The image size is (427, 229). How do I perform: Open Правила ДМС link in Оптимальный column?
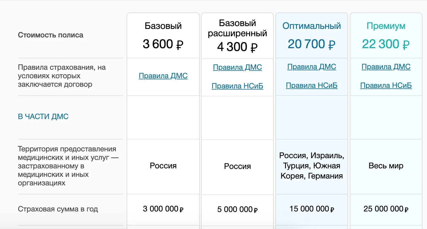click(x=312, y=67)
